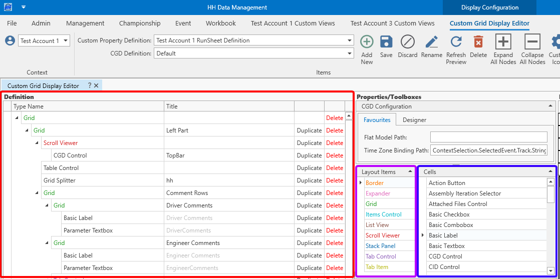Duplicate the Table Control row
The image size is (560, 279).
point(309,168)
